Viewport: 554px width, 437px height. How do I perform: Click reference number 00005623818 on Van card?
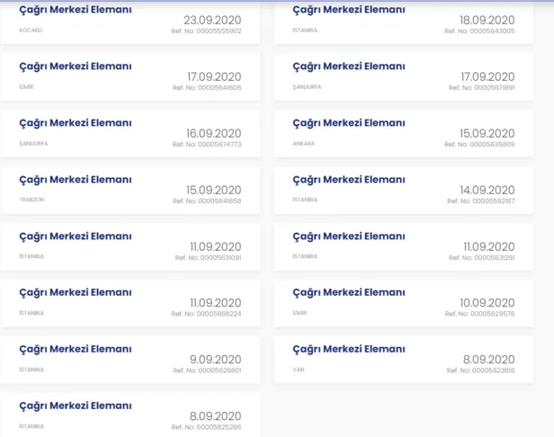pyautogui.click(x=479, y=370)
